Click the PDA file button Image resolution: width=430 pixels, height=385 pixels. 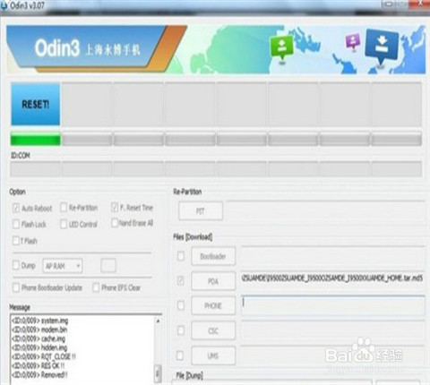click(213, 281)
